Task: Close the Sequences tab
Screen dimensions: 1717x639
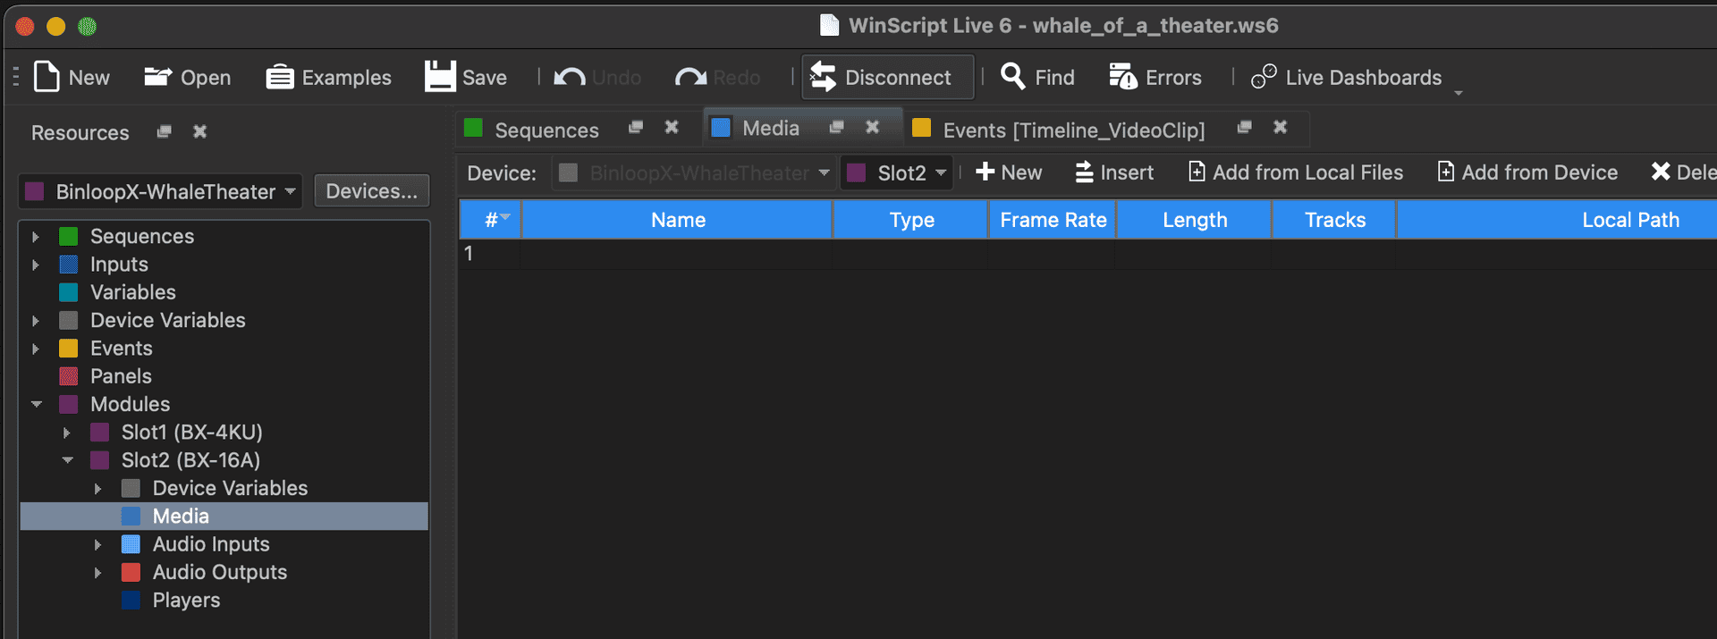Action: pyautogui.click(x=672, y=128)
